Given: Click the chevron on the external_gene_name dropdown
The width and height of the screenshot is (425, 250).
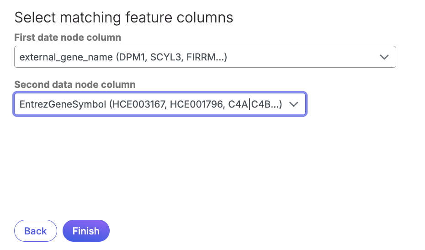Looking at the screenshot, I should click(384, 57).
